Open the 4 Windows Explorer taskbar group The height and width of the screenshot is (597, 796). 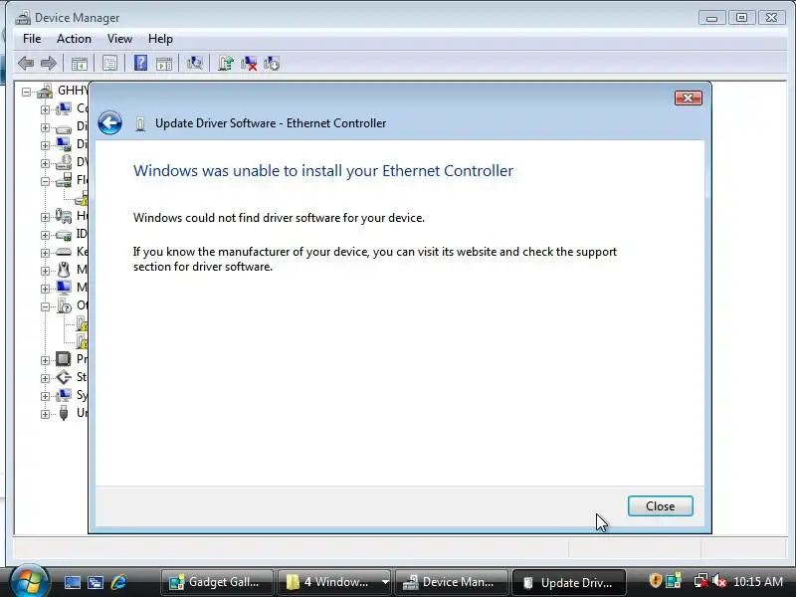pyautogui.click(x=335, y=582)
